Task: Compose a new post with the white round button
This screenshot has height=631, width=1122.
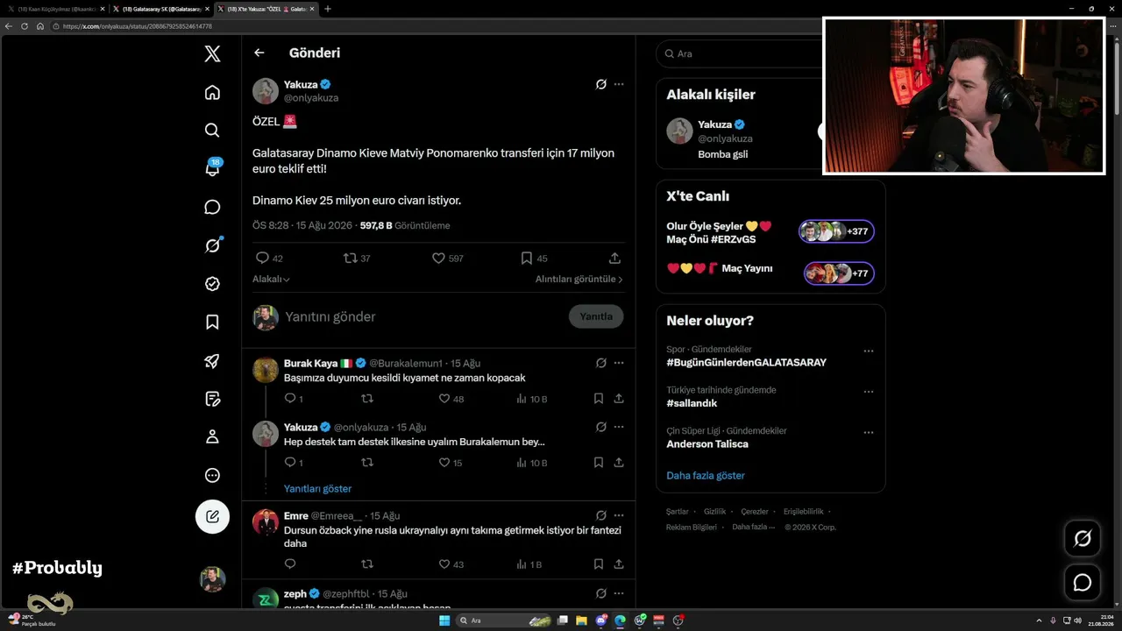Action: (x=212, y=516)
